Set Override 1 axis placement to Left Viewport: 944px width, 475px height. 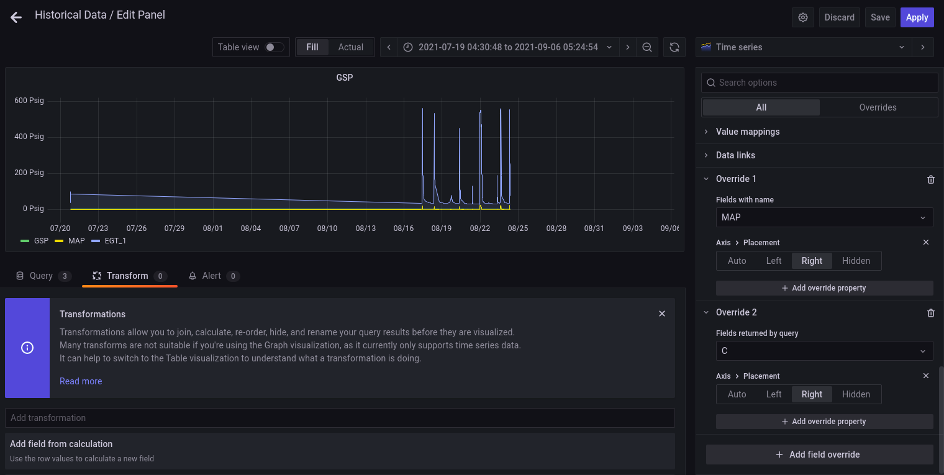[774, 261]
